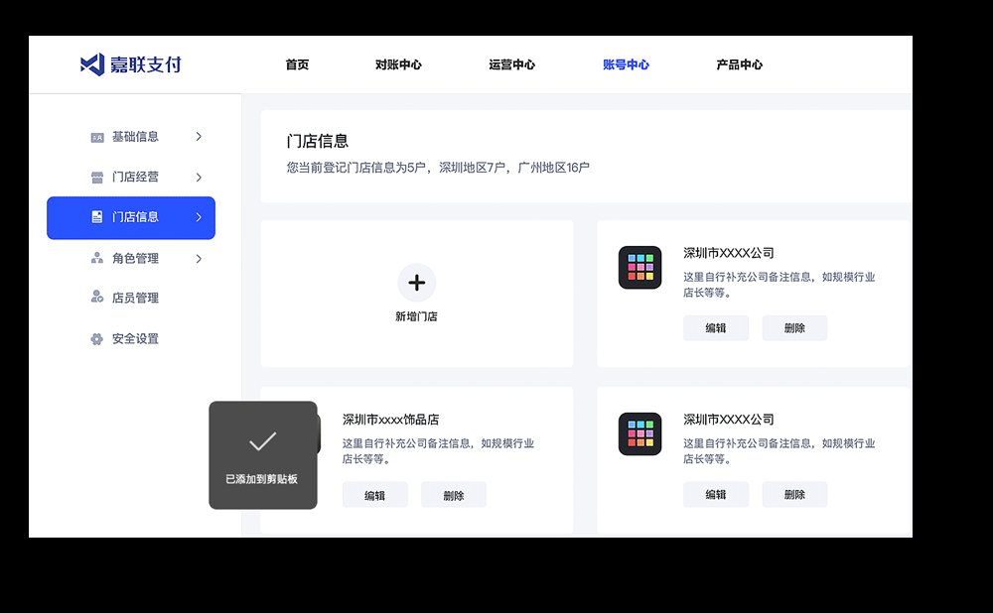Open the 运营中心 tab
The height and width of the screenshot is (613, 993).
(x=511, y=64)
